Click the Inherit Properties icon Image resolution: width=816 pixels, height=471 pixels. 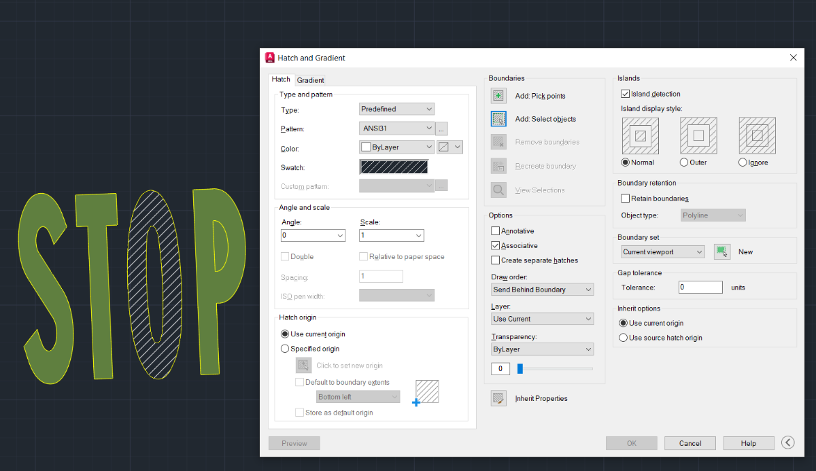click(x=498, y=398)
